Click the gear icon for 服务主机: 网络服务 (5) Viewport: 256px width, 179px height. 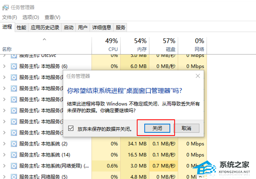(14, 176)
